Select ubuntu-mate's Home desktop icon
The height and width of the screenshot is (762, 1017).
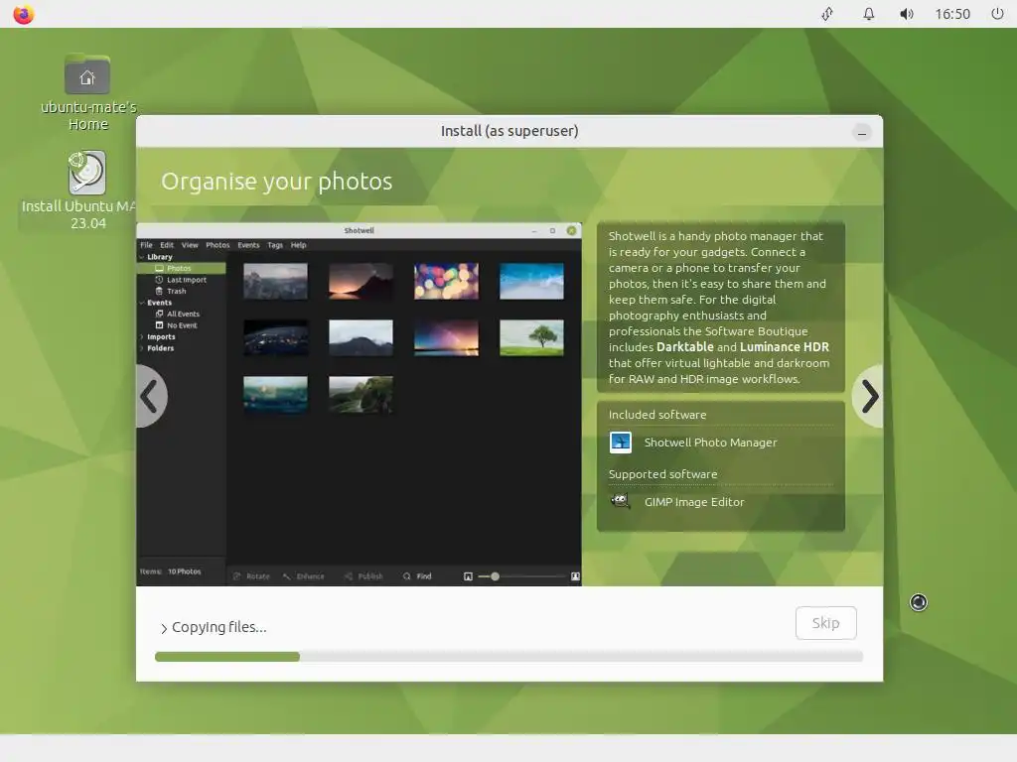(x=87, y=92)
